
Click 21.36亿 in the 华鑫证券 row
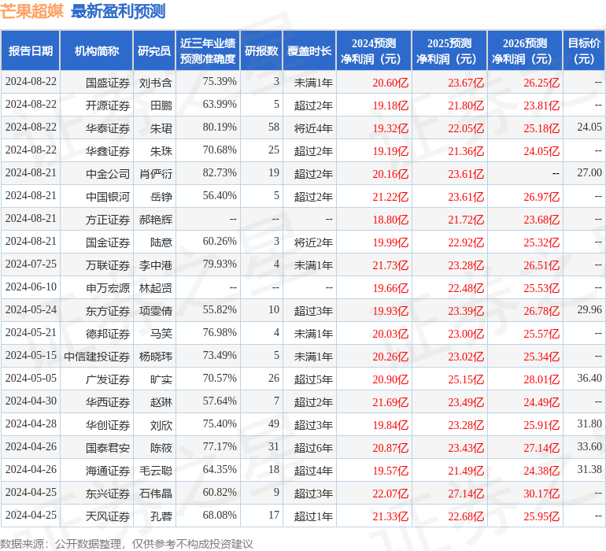466,151
